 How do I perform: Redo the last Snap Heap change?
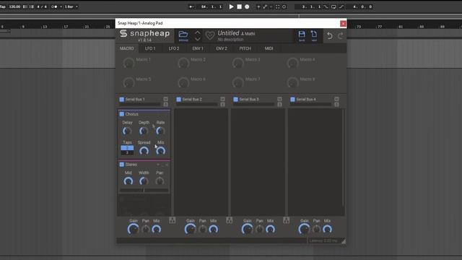[x=340, y=35]
